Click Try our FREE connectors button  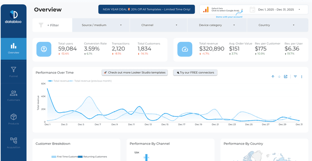click(195, 73)
